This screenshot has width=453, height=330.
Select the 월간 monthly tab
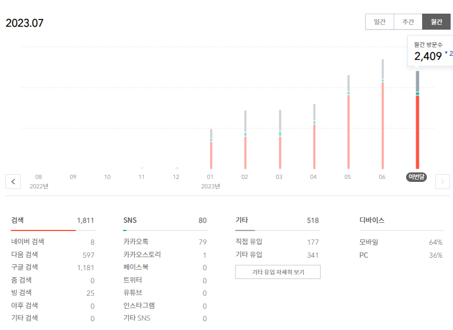pyautogui.click(x=436, y=21)
